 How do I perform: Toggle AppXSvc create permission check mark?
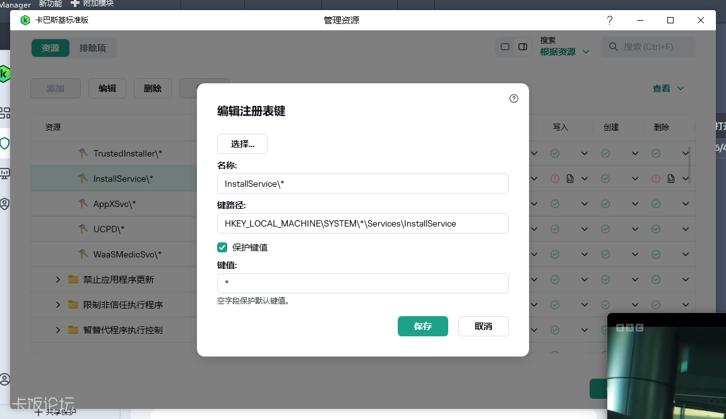(605, 204)
